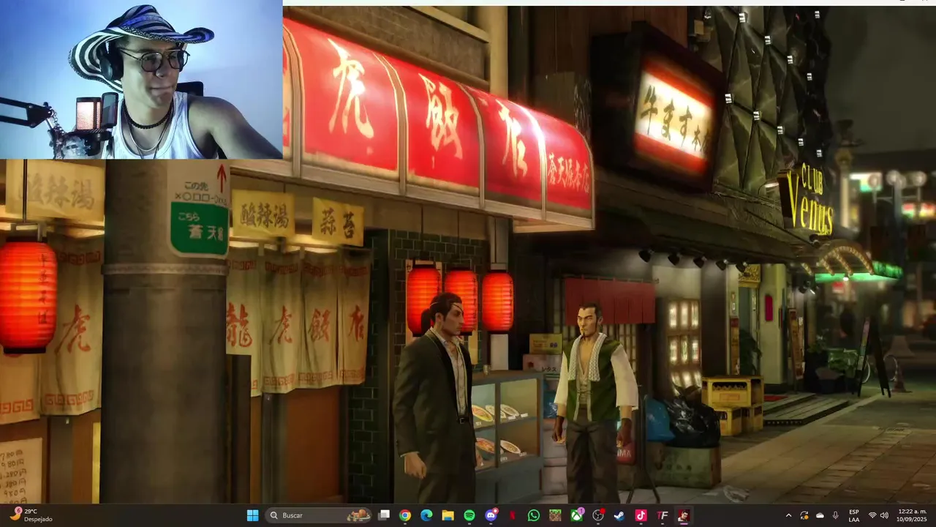Open File Explorer from the taskbar
Image resolution: width=936 pixels, height=527 pixels.
448,515
